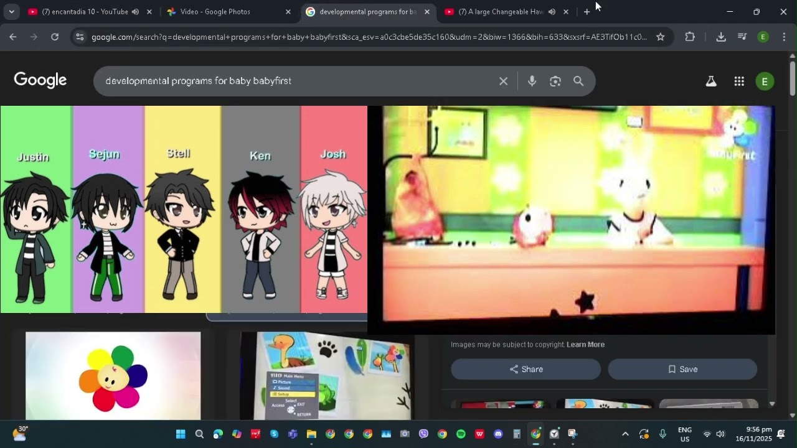Image resolution: width=797 pixels, height=448 pixels.
Task: Open a new browser tab
Action: click(x=587, y=12)
